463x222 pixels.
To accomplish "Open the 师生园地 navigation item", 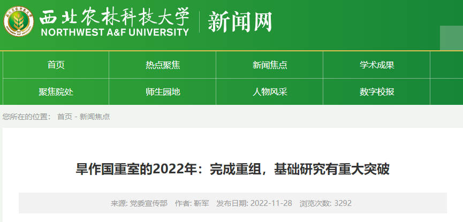I will tap(163, 92).
